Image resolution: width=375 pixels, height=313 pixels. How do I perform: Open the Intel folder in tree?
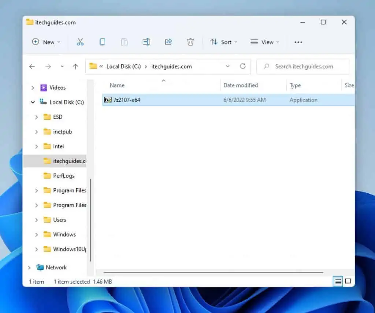[x=58, y=146]
